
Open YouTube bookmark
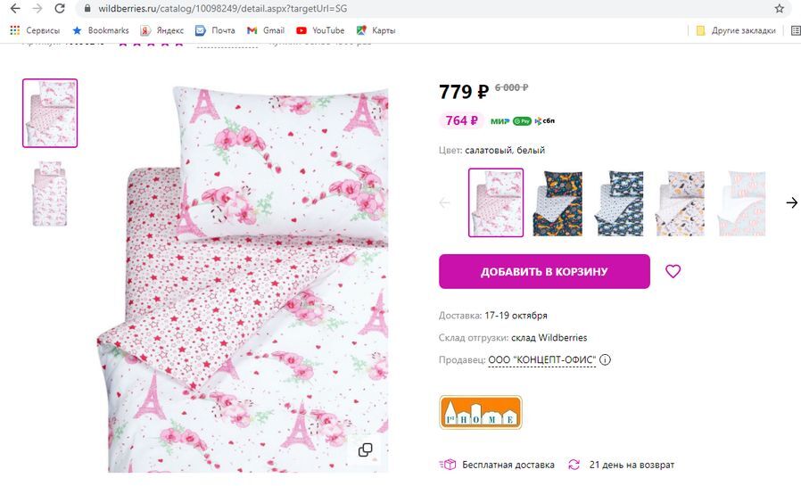[x=320, y=30]
